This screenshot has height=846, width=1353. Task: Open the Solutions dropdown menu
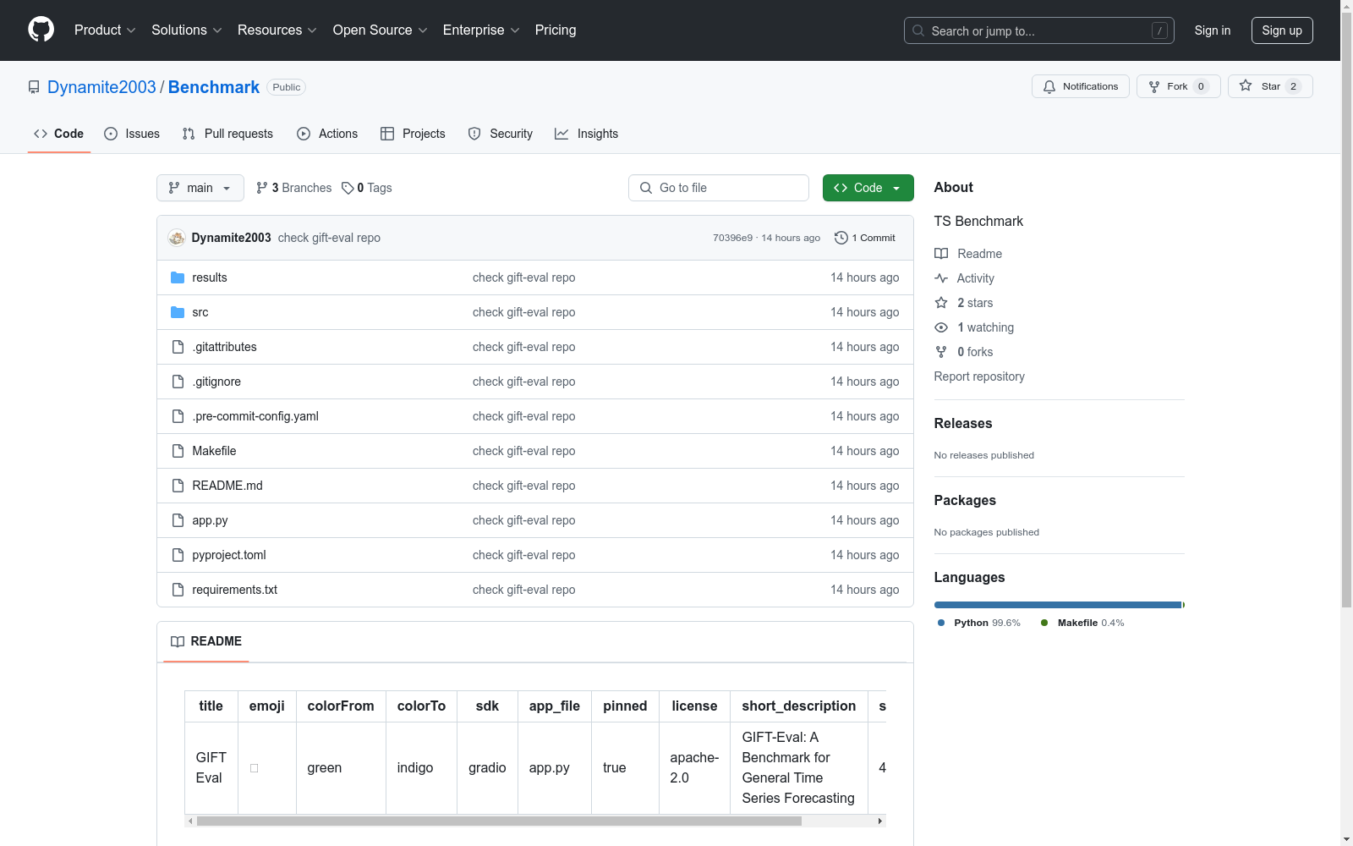[187, 30]
